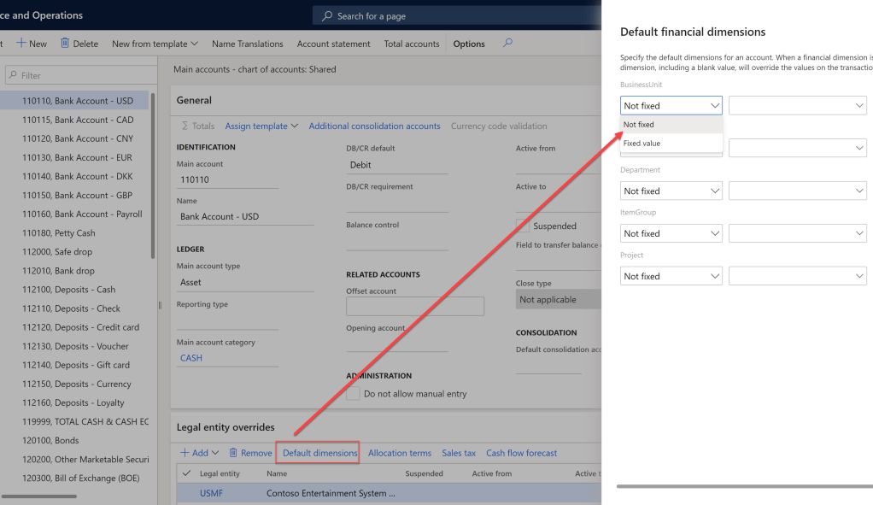Screen dimensions: 873x505
Task: Click the New plus icon in the toolbar
Action: click(x=22, y=44)
